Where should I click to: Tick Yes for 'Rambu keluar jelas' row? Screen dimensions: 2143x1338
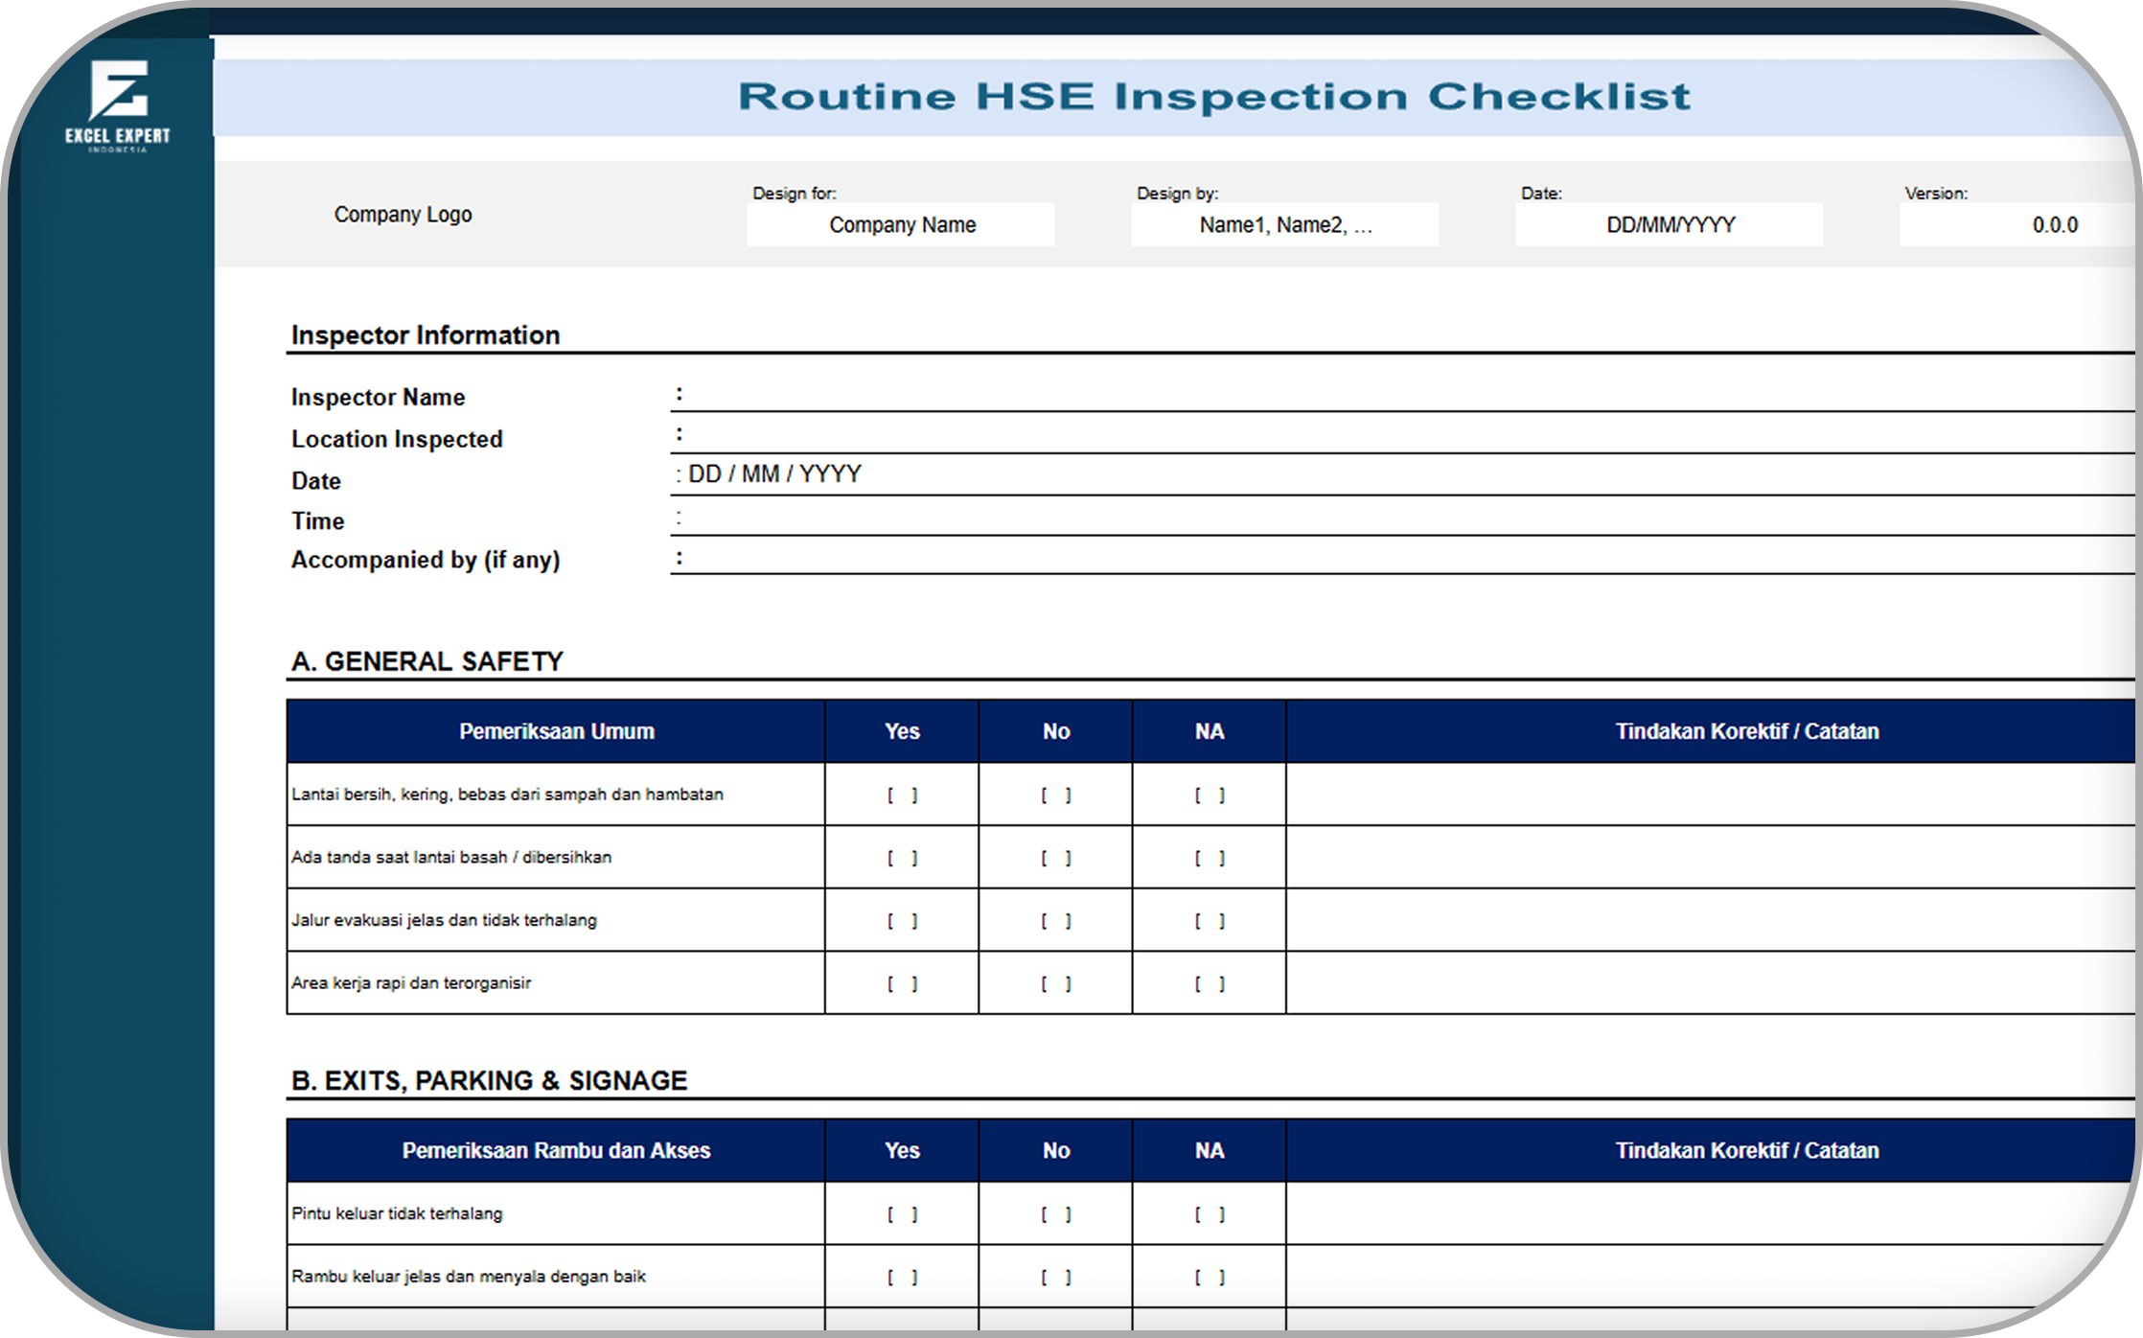[902, 1277]
